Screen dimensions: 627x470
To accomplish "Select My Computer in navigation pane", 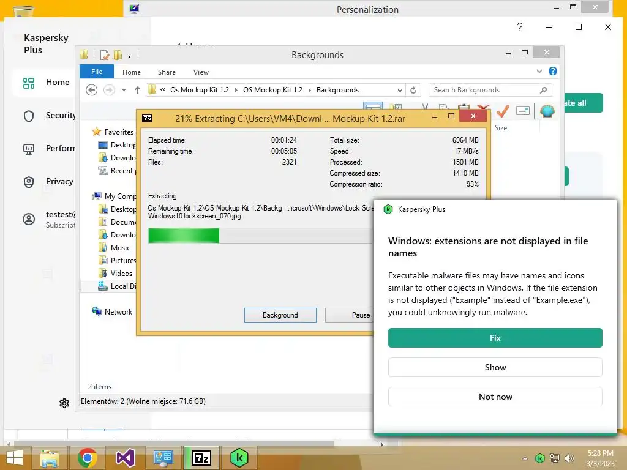I will (x=115, y=196).
